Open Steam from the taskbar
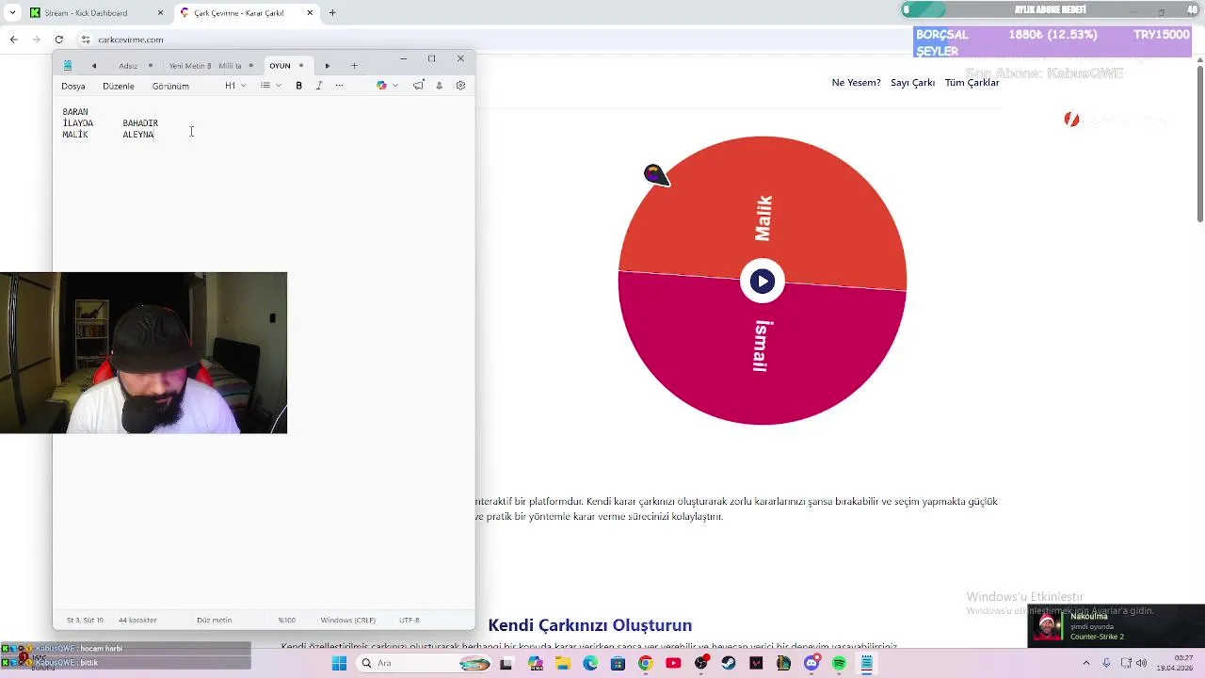This screenshot has width=1205, height=678. point(729,663)
